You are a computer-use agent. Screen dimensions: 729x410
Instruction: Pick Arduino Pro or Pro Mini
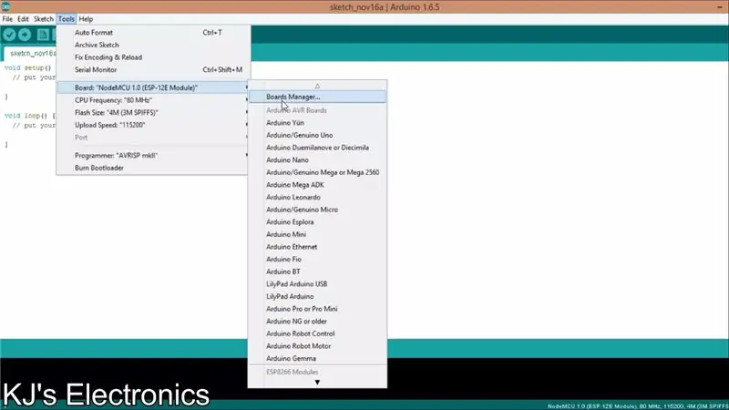[x=317, y=309]
